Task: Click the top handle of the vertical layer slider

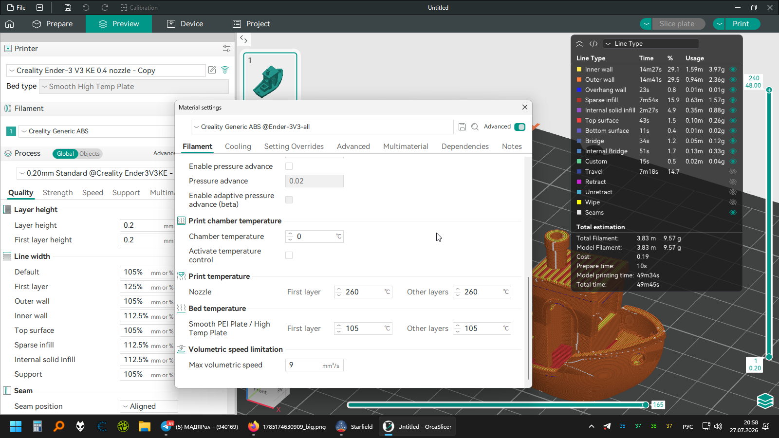Action: [x=769, y=90]
